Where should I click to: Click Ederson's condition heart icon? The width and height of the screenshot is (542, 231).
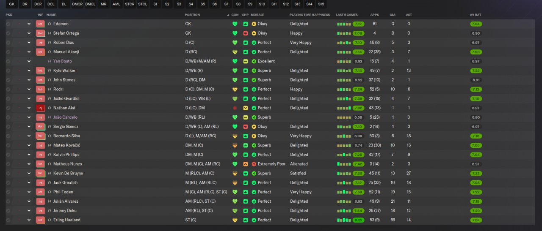pyautogui.click(x=235, y=24)
